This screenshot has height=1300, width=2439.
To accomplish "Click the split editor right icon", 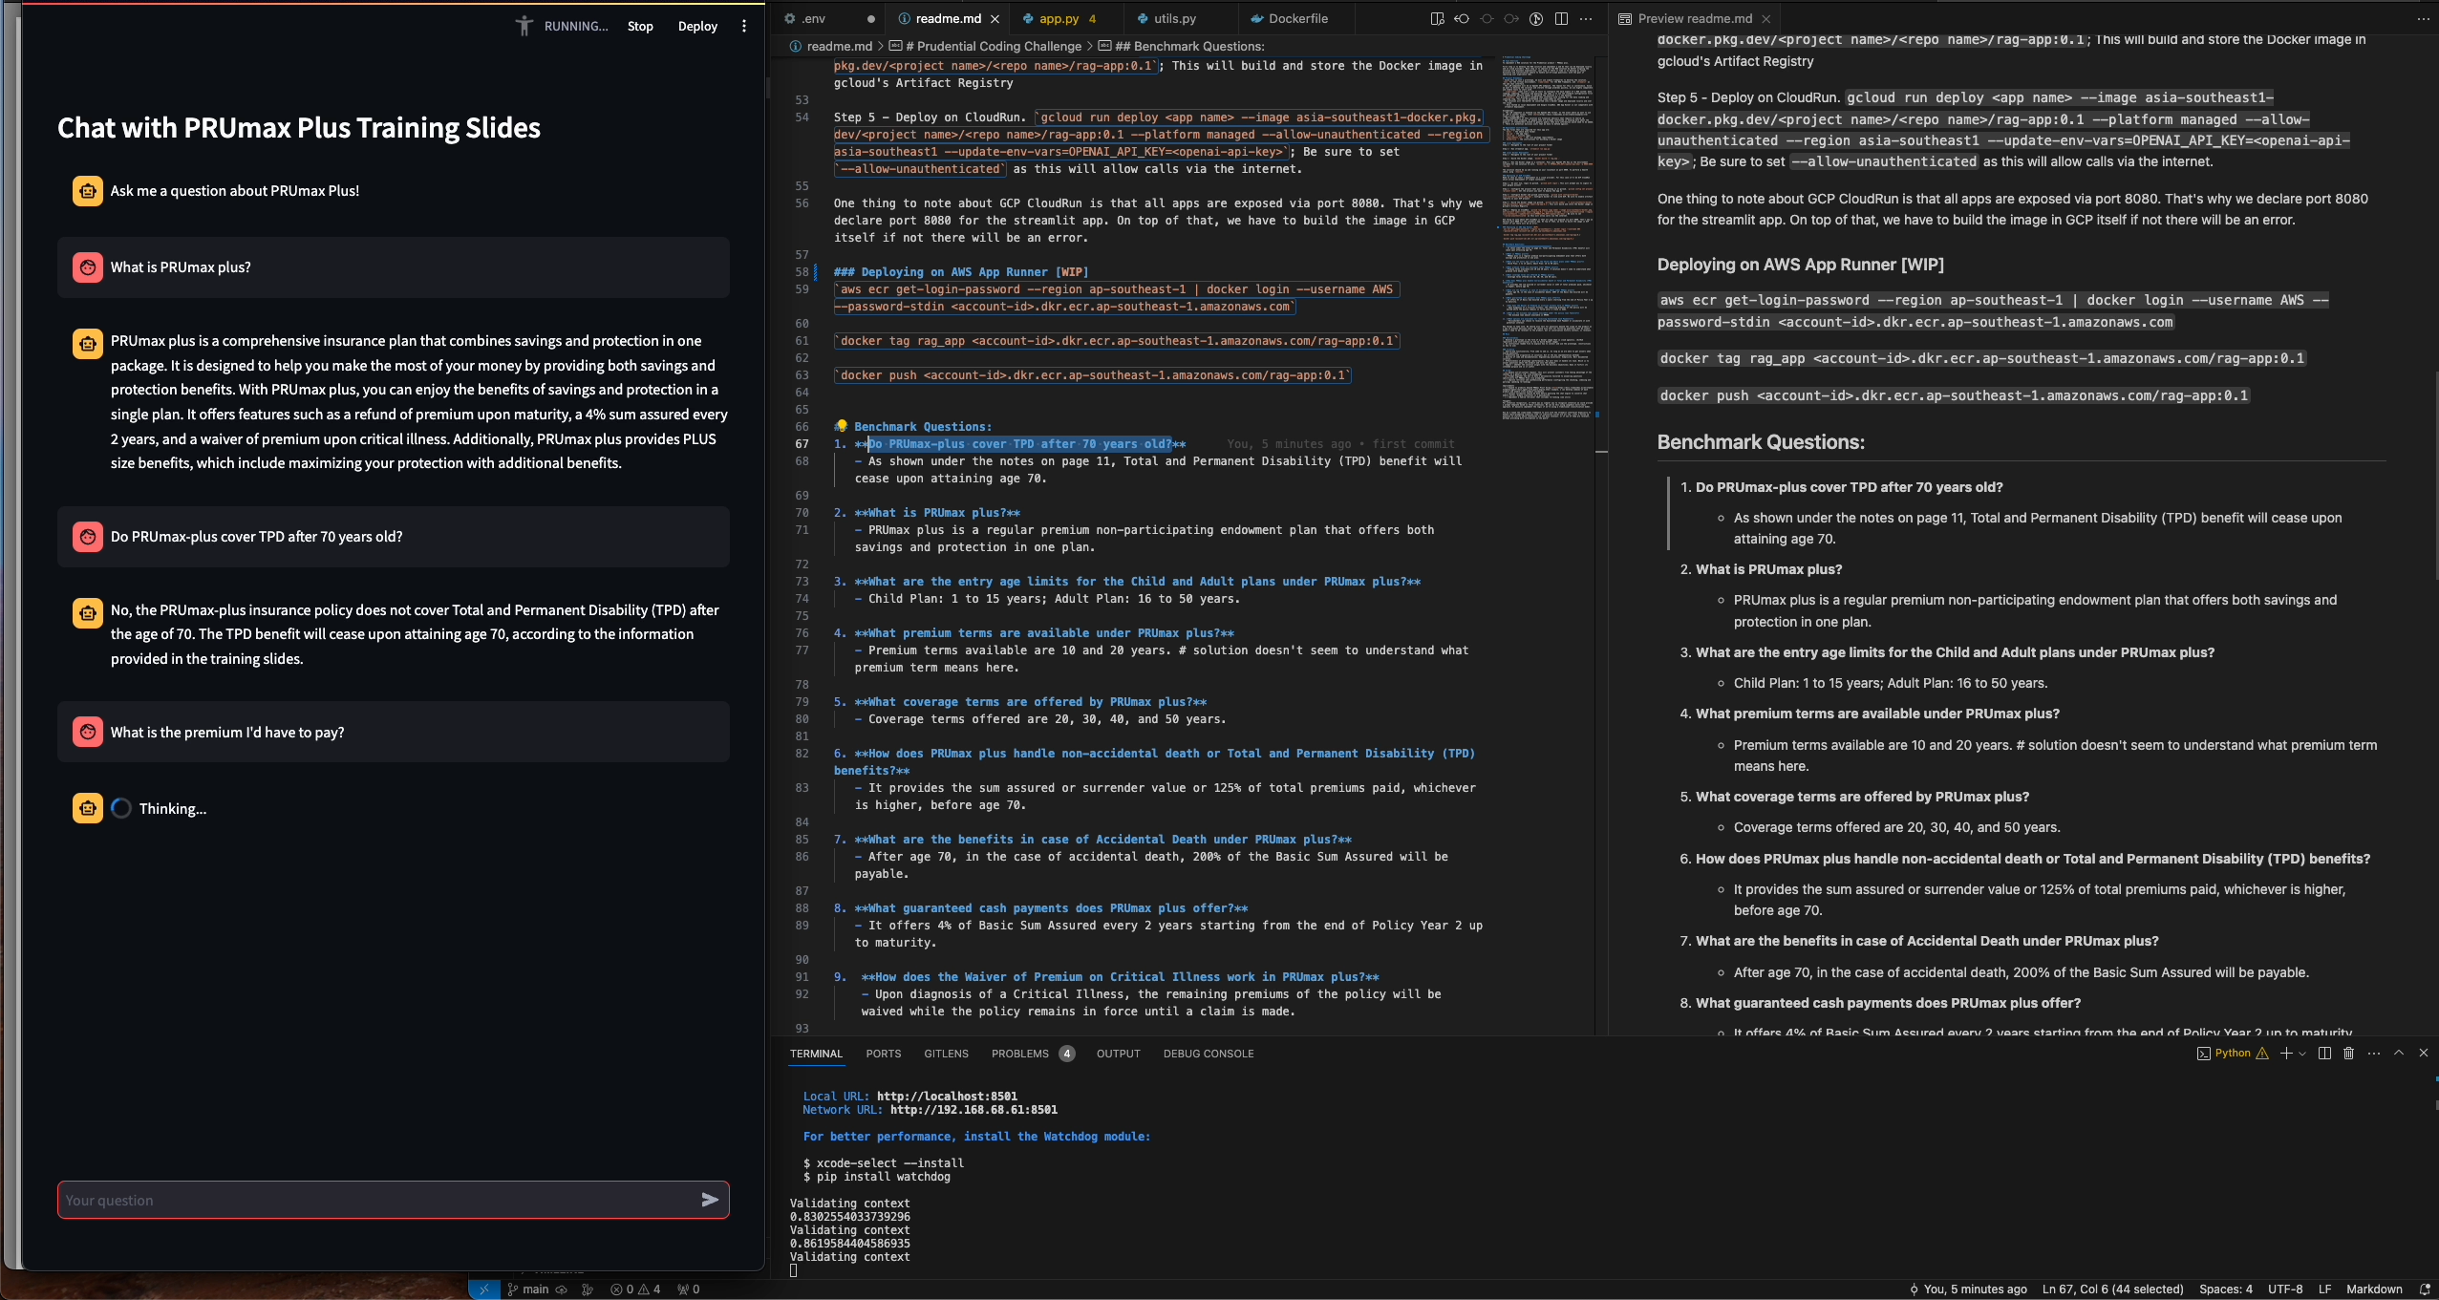I will 1561,18.
